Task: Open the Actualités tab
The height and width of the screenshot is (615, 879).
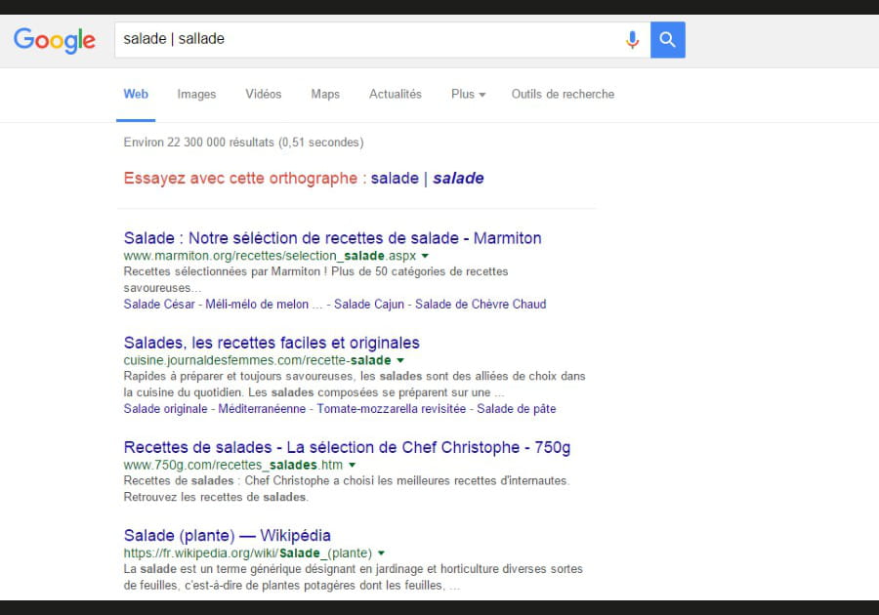Action: pyautogui.click(x=396, y=94)
